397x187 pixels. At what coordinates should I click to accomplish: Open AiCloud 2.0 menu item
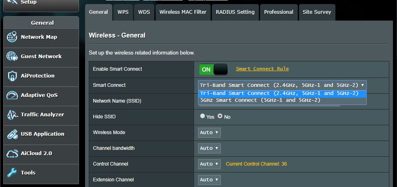41,153
